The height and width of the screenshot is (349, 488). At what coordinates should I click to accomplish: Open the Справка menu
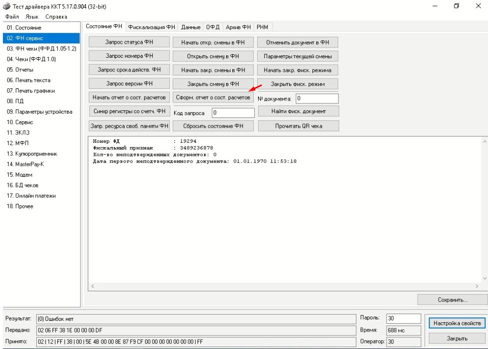point(56,17)
